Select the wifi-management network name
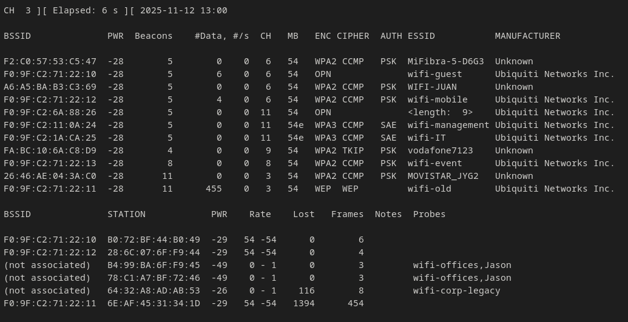 click(448, 125)
